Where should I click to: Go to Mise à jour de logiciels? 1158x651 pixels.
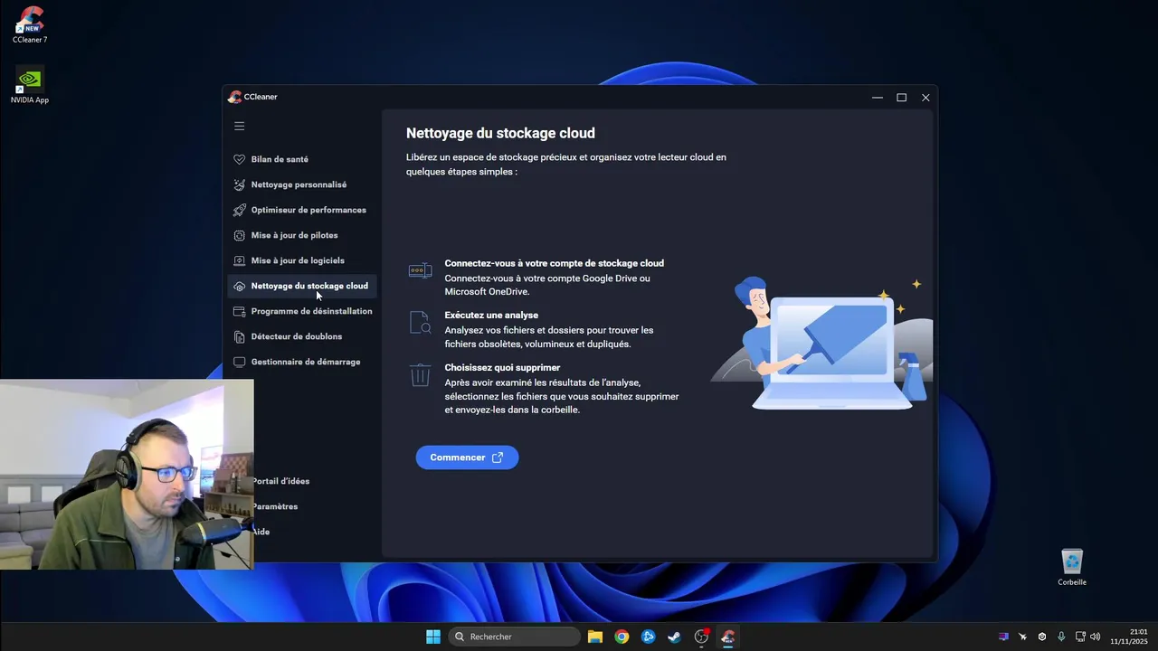[x=298, y=260]
